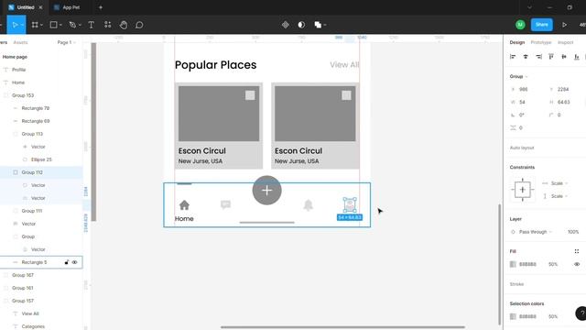Click the round plus button on canvas
This screenshot has width=586, height=330.
pyautogui.click(x=266, y=190)
